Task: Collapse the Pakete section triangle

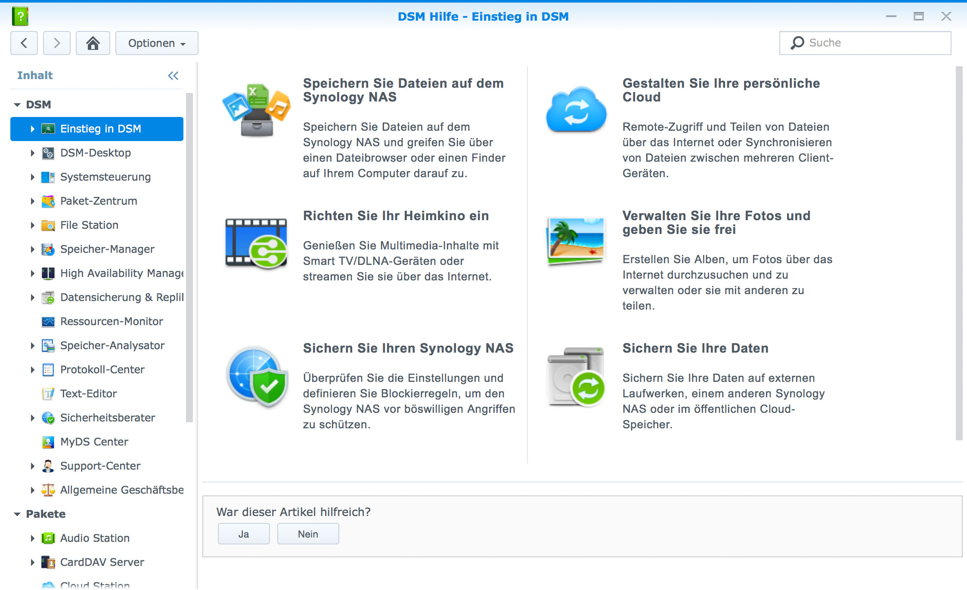Action: point(17,514)
